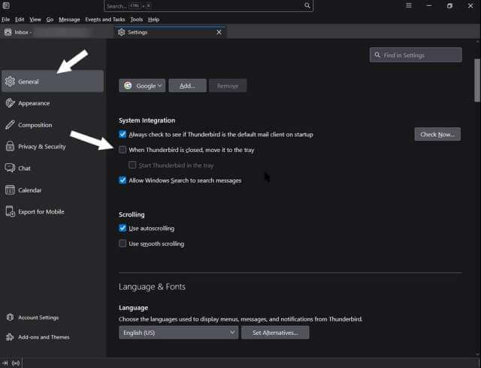Click the global Search field at top
Image resolution: width=481 pixels, height=368 pixels.
(x=209, y=5)
